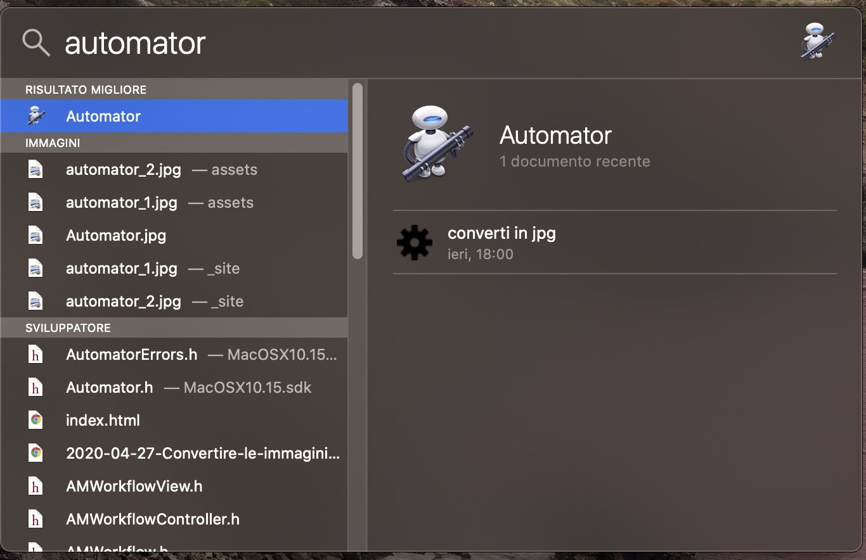Click header file icon of AutomatorErrors.h
Viewport: 866px width, 560px height.
36,355
